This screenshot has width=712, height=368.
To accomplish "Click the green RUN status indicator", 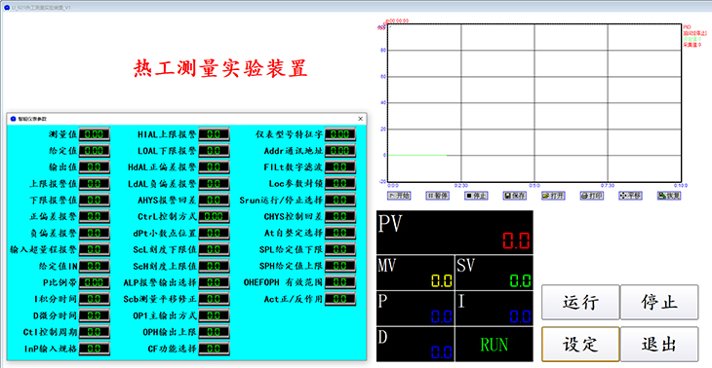I will click(494, 345).
